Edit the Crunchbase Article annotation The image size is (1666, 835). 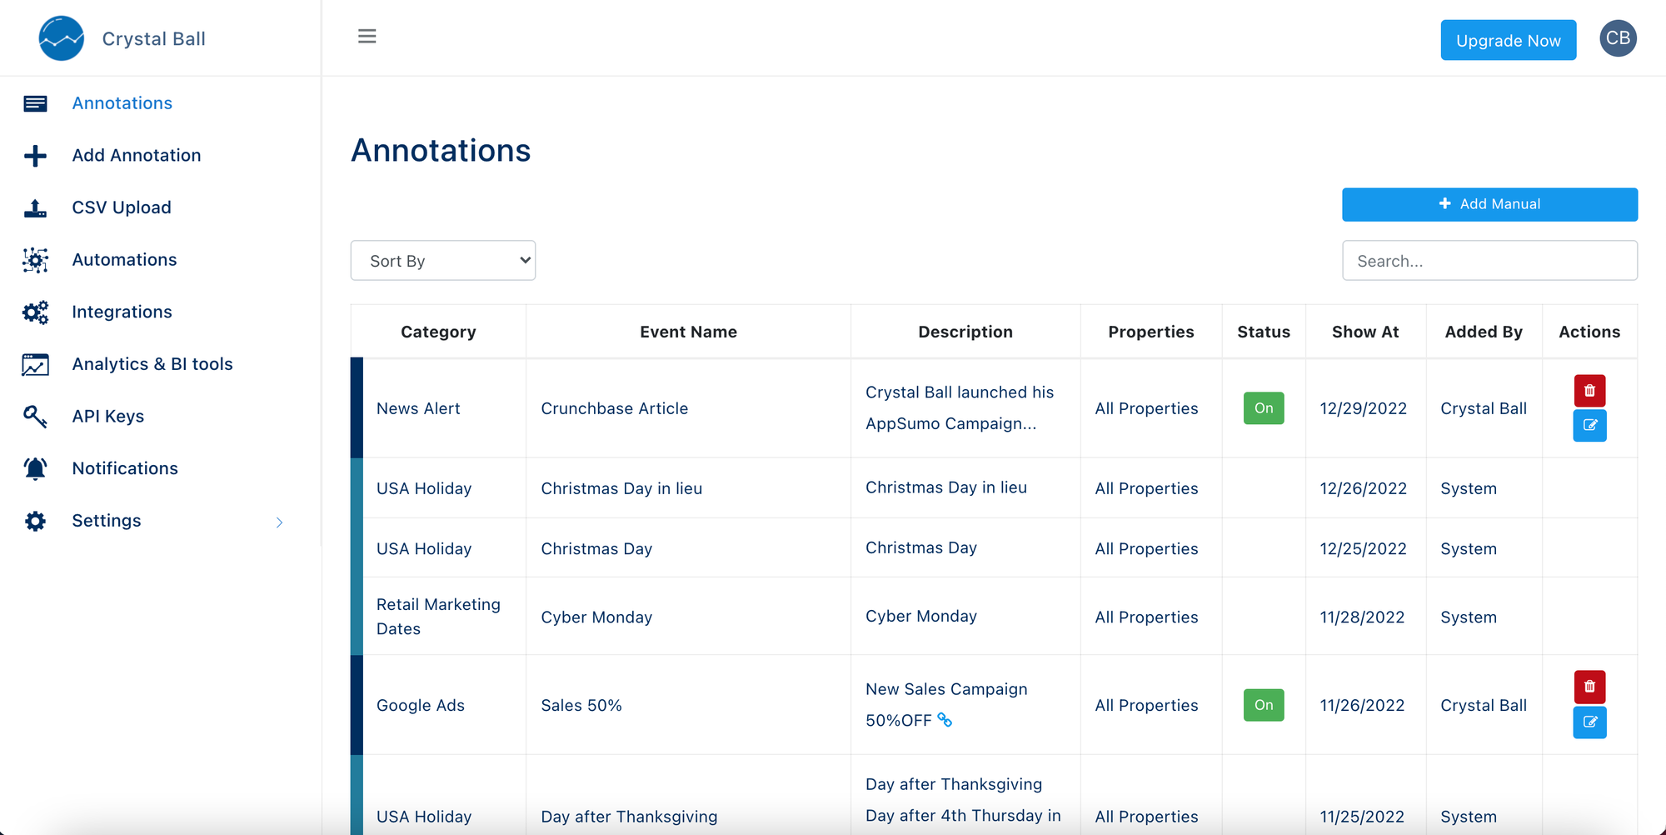tap(1589, 426)
